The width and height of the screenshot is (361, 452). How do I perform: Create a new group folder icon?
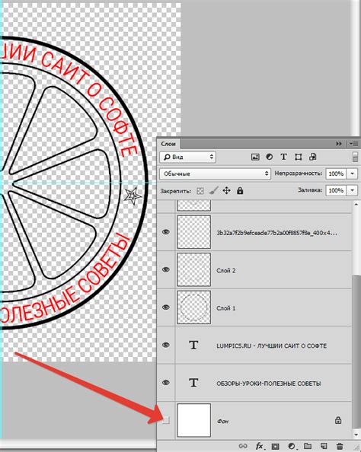pos(308,446)
